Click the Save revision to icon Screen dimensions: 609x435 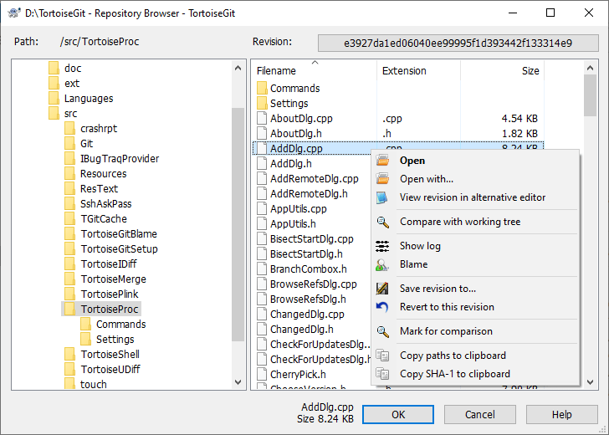pyautogui.click(x=382, y=289)
